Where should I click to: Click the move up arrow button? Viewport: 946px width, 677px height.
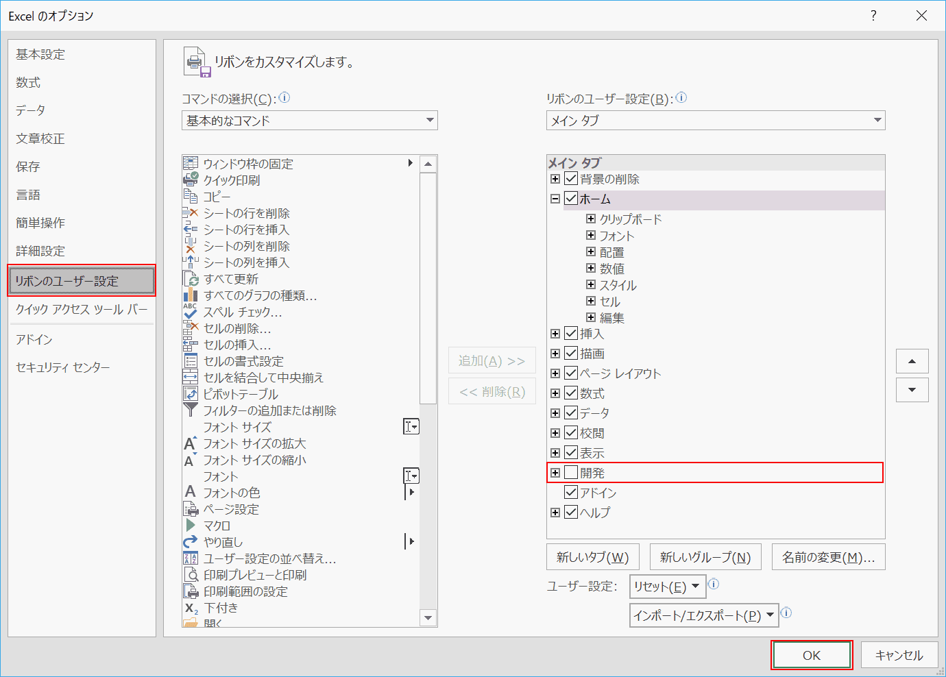(x=912, y=361)
